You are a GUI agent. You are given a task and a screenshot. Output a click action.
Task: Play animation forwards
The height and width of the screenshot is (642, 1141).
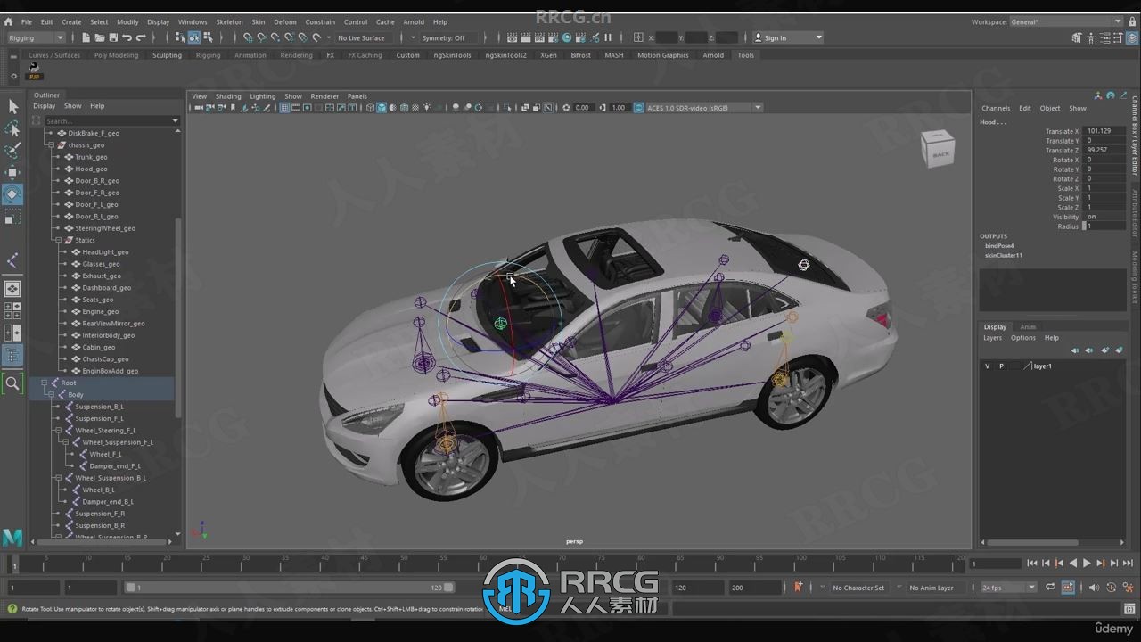tap(1087, 564)
